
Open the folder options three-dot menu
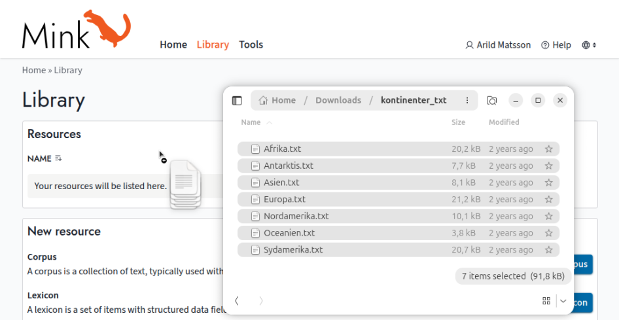467,100
